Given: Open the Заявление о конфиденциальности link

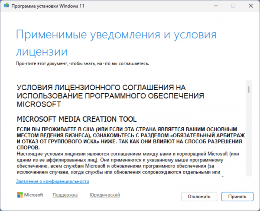Looking at the screenshot, I should coord(52,181).
